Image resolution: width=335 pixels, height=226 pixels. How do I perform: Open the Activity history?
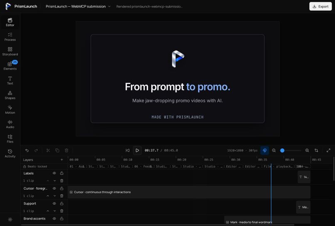10,154
